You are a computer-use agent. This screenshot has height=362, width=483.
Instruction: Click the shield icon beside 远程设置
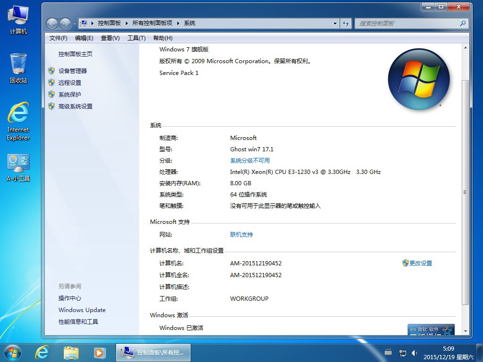tap(51, 82)
